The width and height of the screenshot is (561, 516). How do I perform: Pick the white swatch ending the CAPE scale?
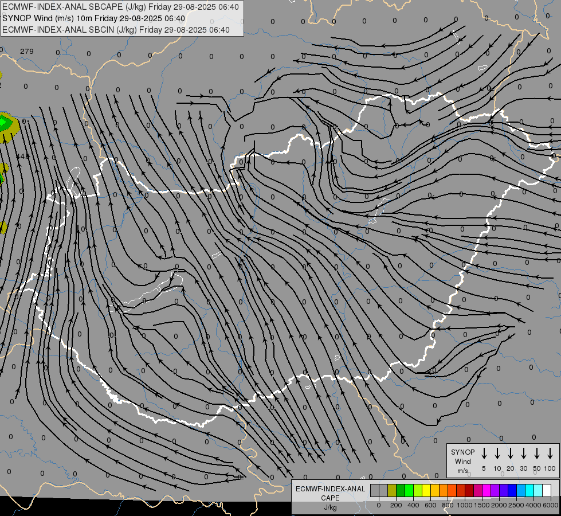click(x=546, y=490)
